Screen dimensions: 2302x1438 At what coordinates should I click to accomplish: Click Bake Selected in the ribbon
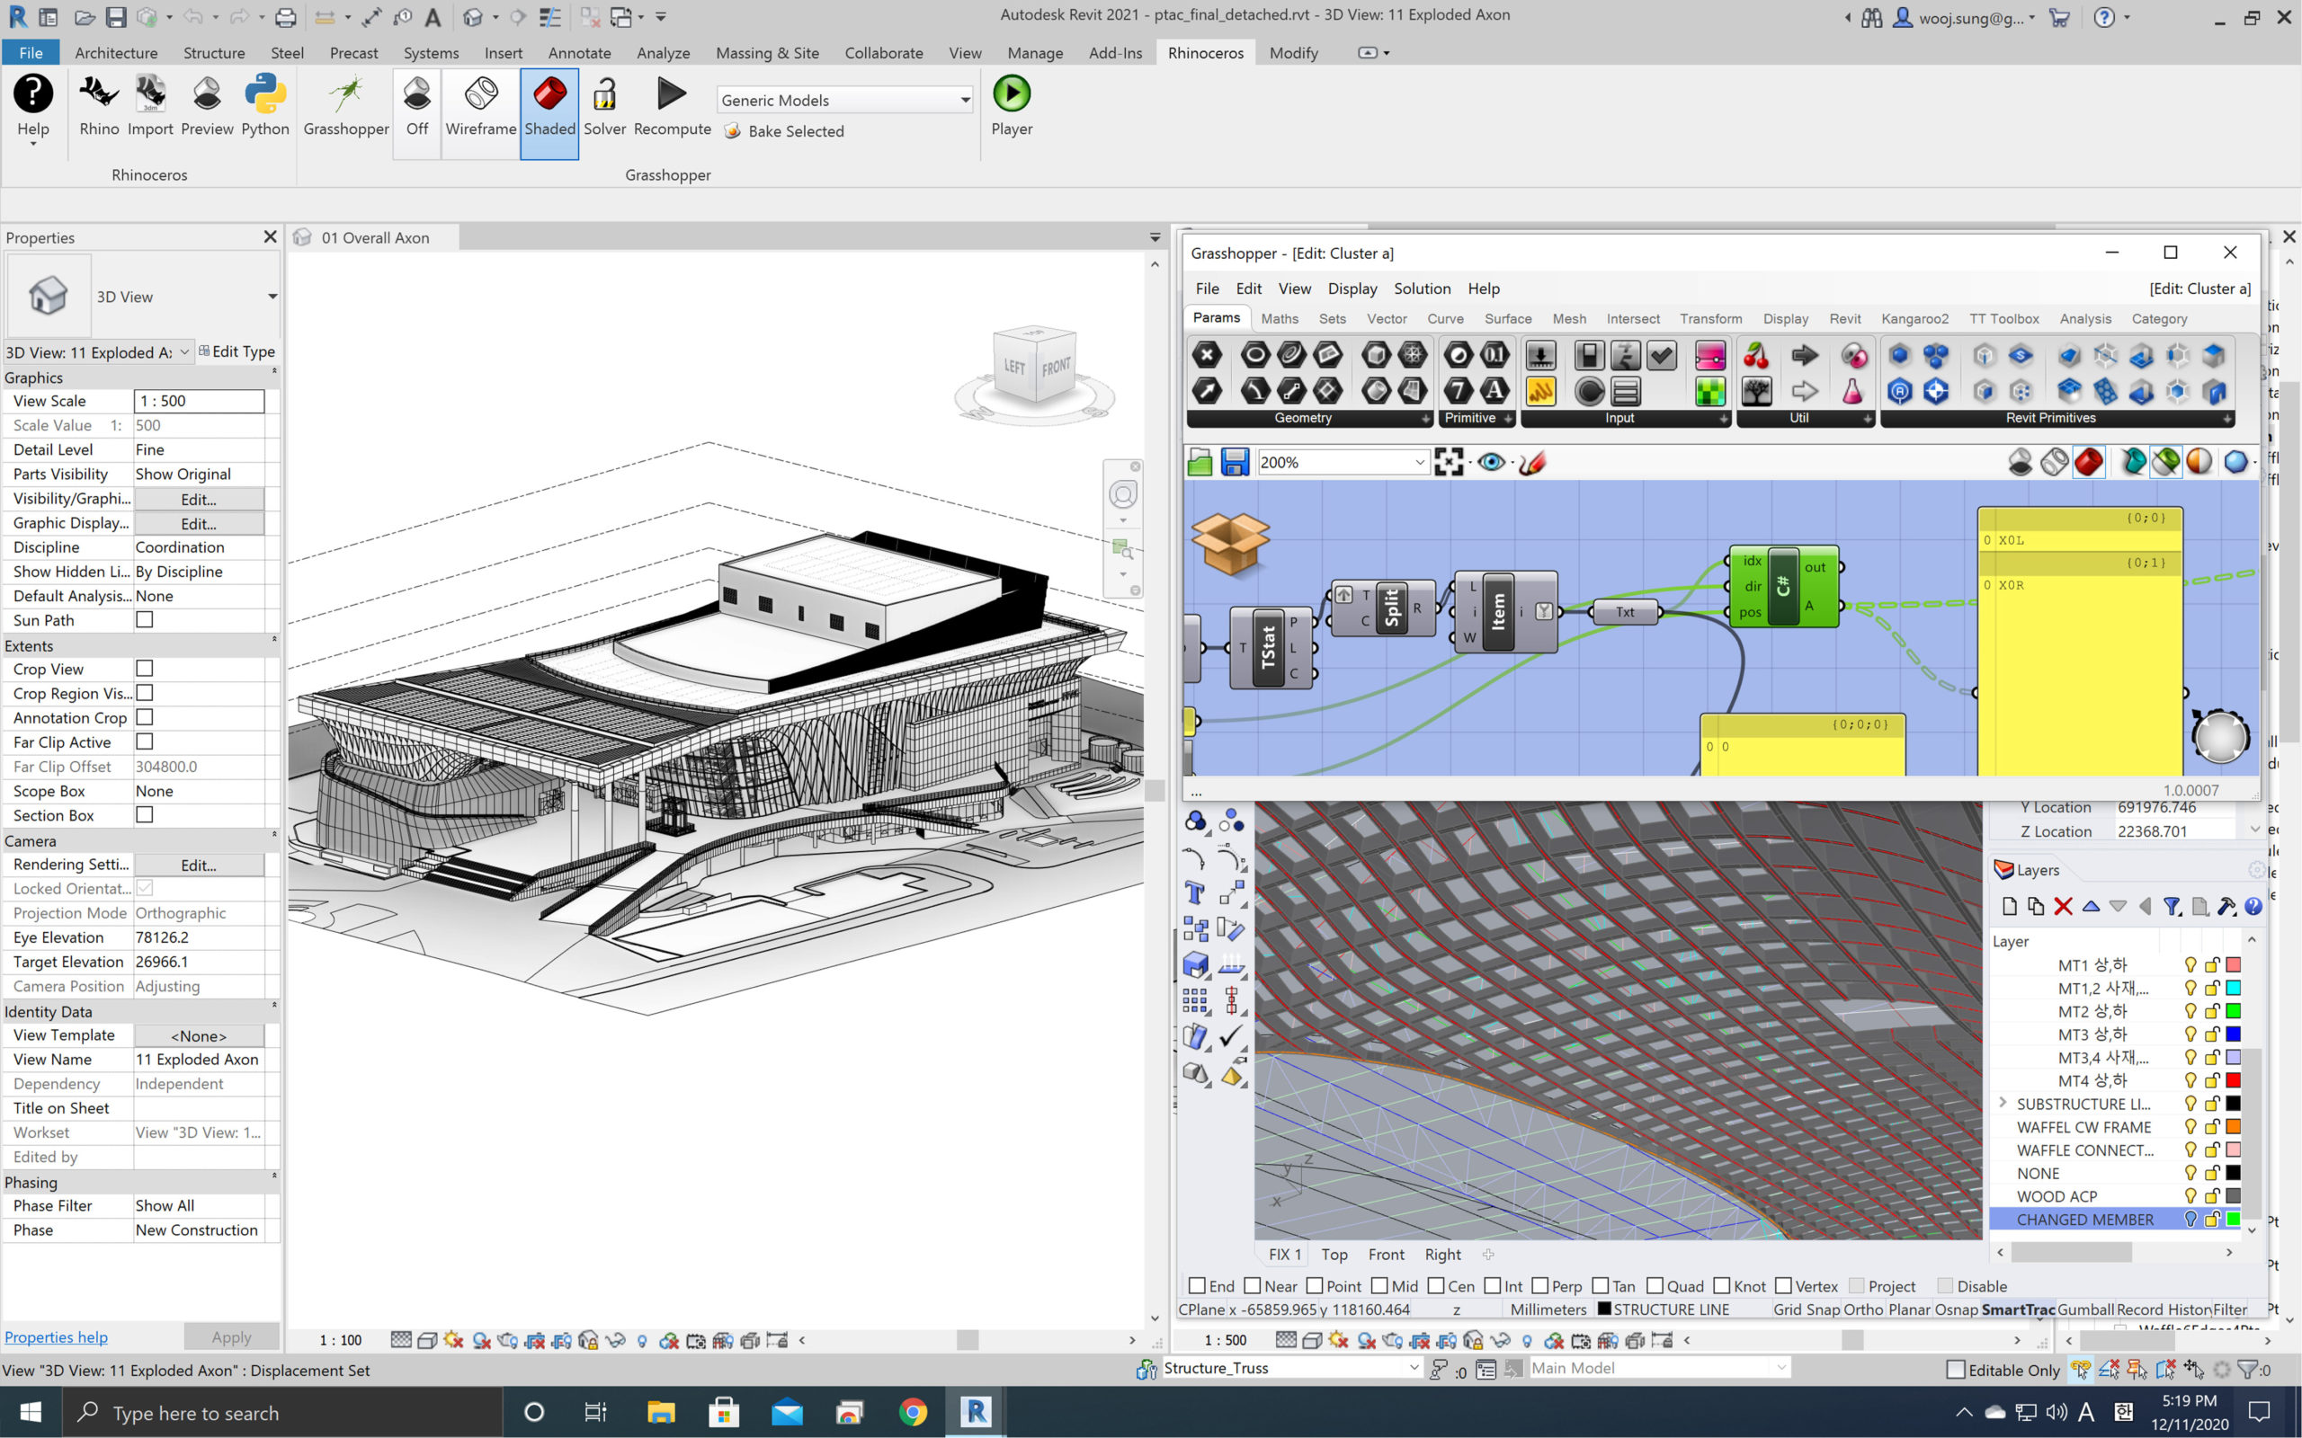click(x=784, y=131)
